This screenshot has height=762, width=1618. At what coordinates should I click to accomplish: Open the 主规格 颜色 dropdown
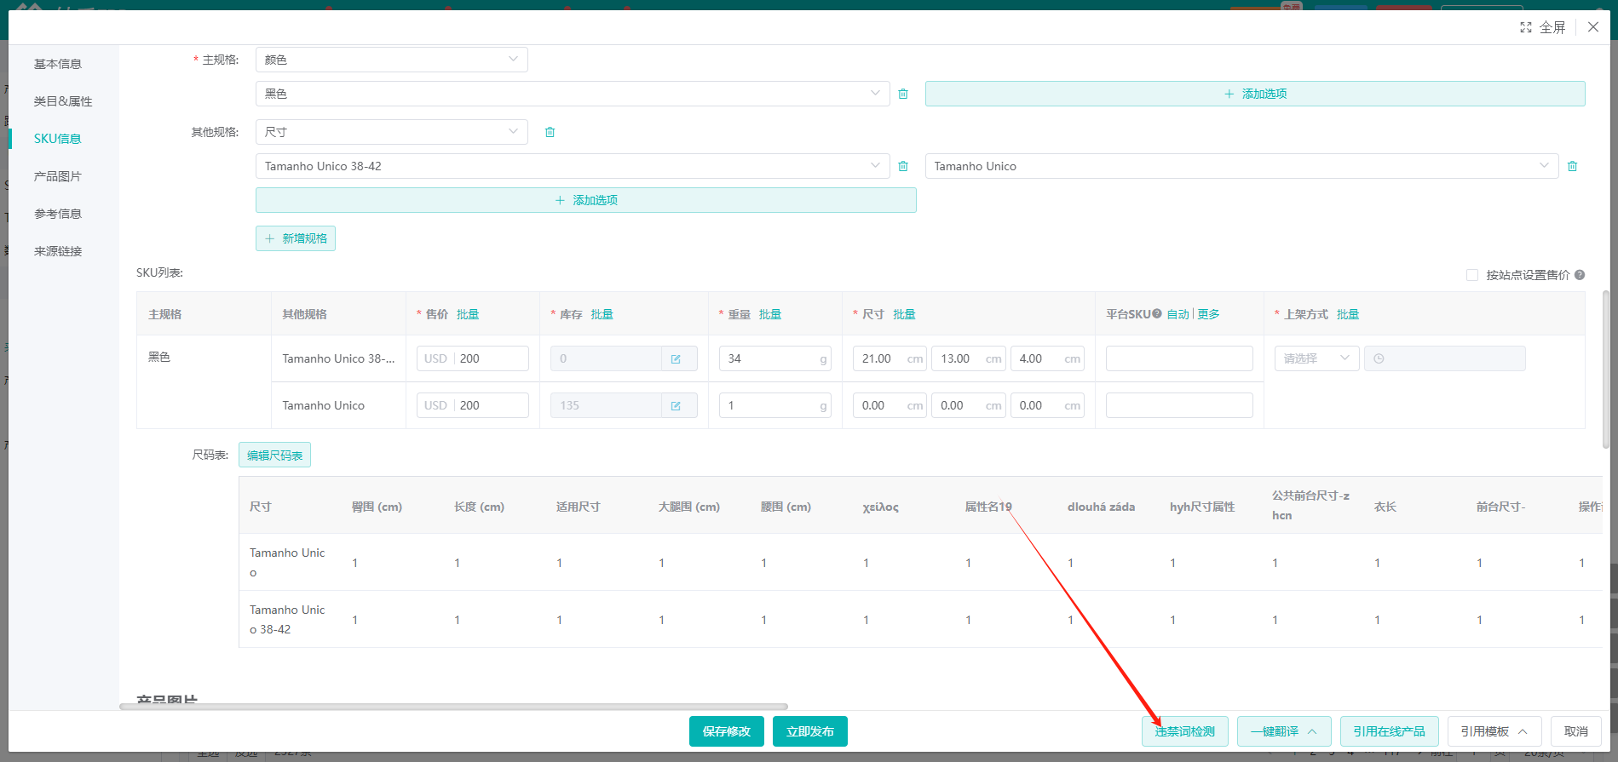[391, 60]
